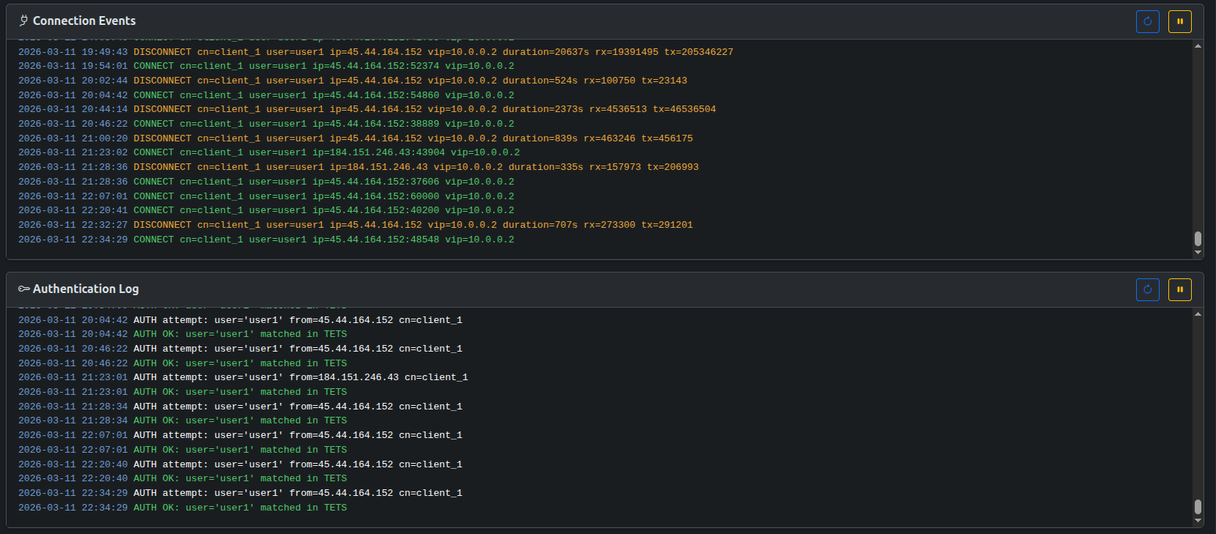
Task: Select the 21:28:36 DISCONNECT event with duration=335s
Action: (358, 167)
